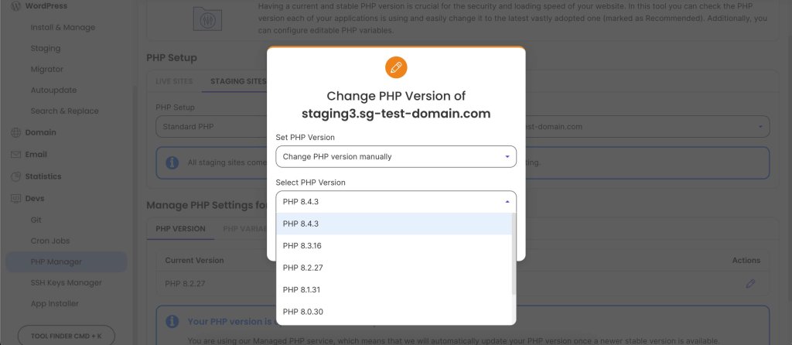Open the Standard PHP setup dropdown
The width and height of the screenshot is (792, 345).
pos(212,127)
